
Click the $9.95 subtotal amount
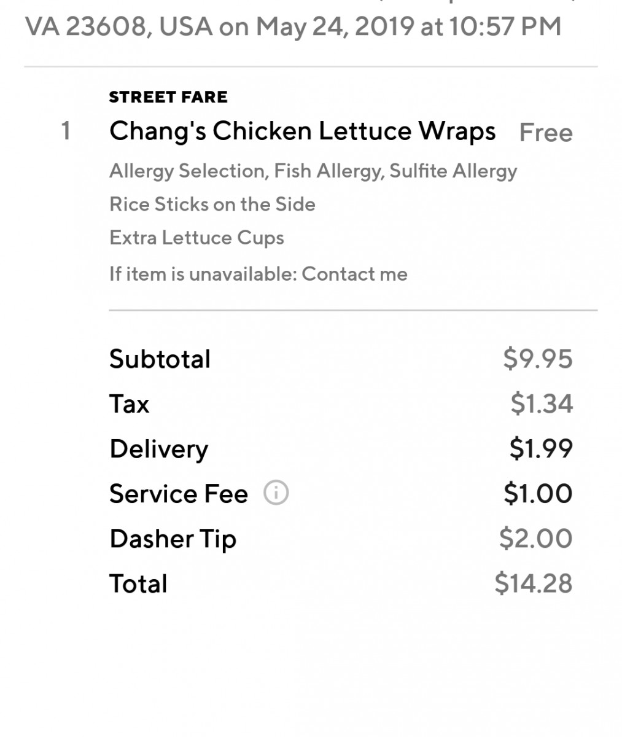(x=537, y=359)
